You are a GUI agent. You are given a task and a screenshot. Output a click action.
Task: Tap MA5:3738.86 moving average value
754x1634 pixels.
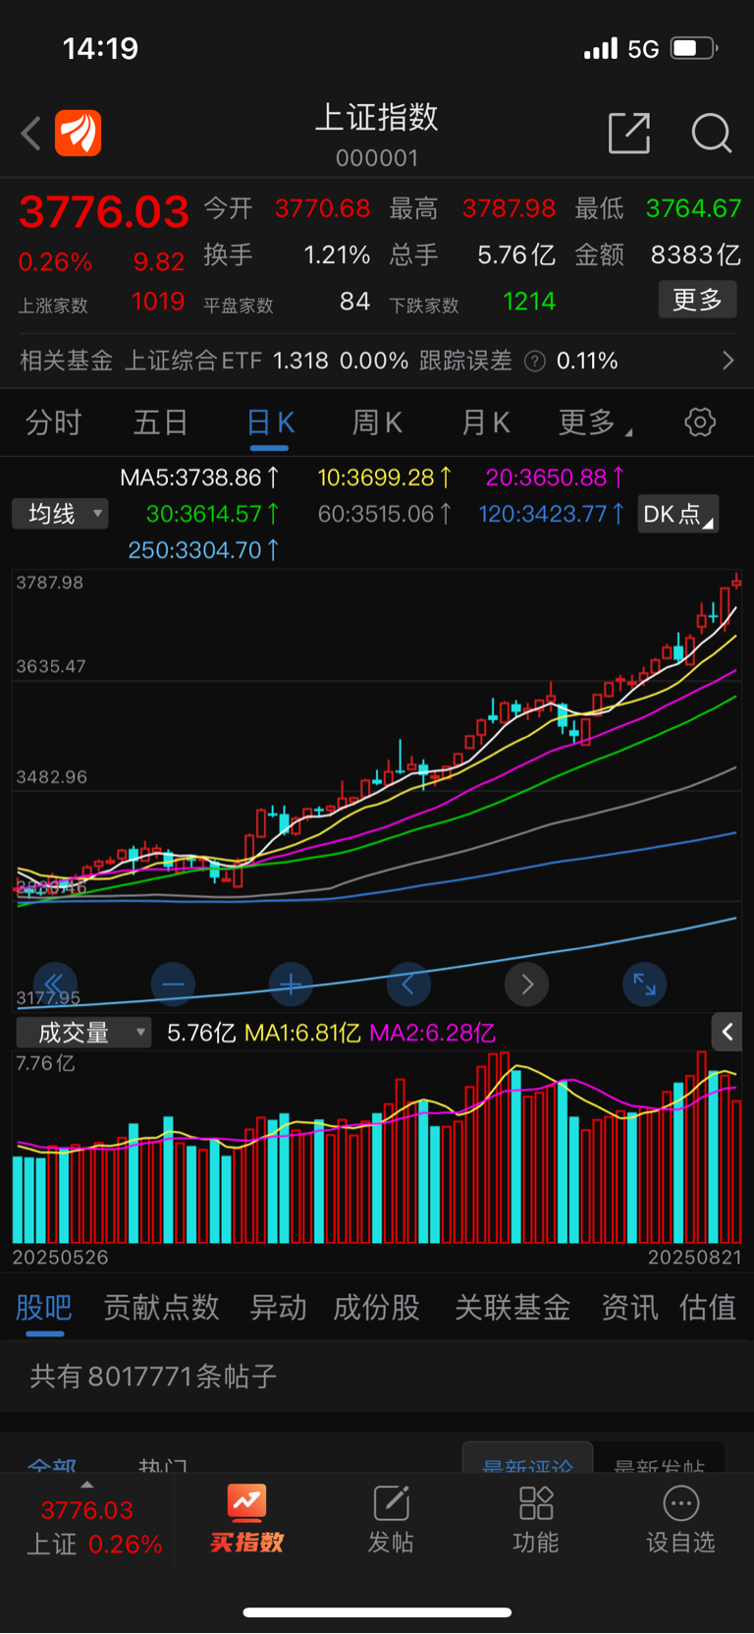pyautogui.click(x=199, y=478)
